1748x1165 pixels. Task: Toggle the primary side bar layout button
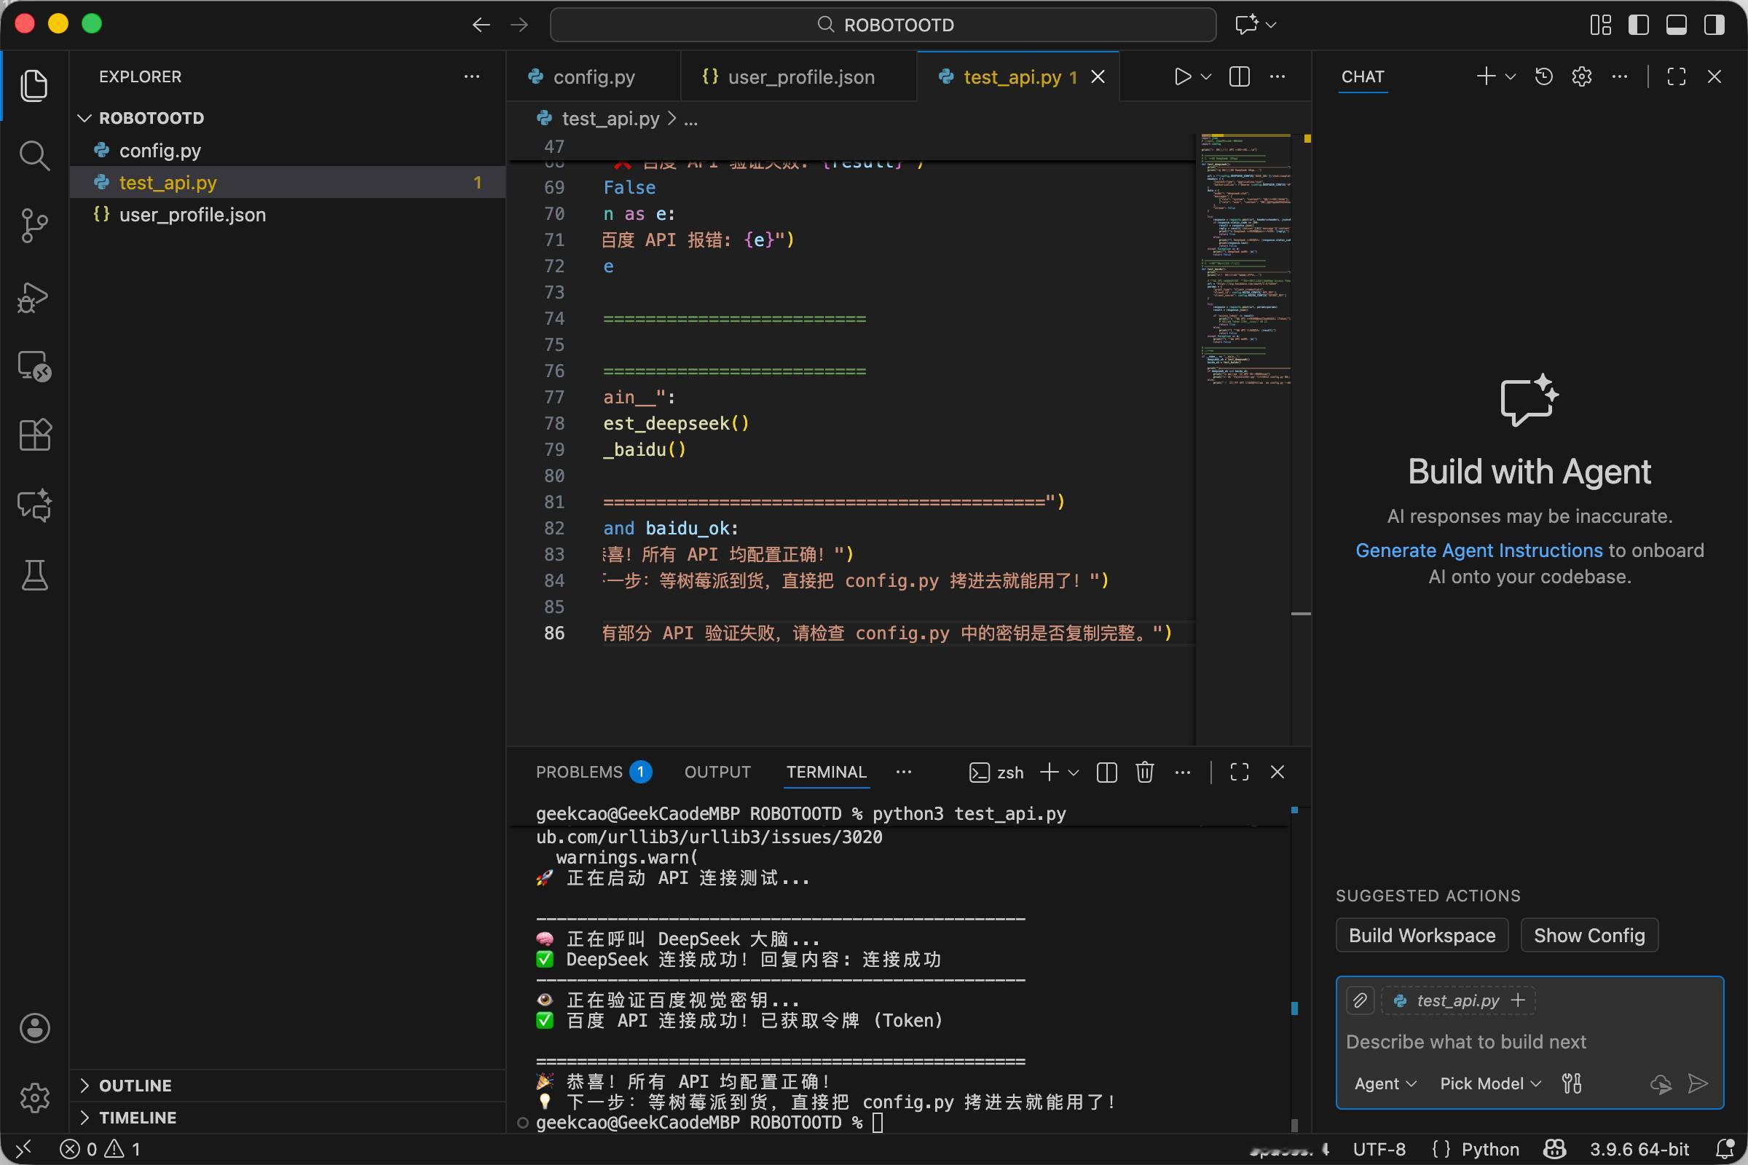click(1638, 25)
